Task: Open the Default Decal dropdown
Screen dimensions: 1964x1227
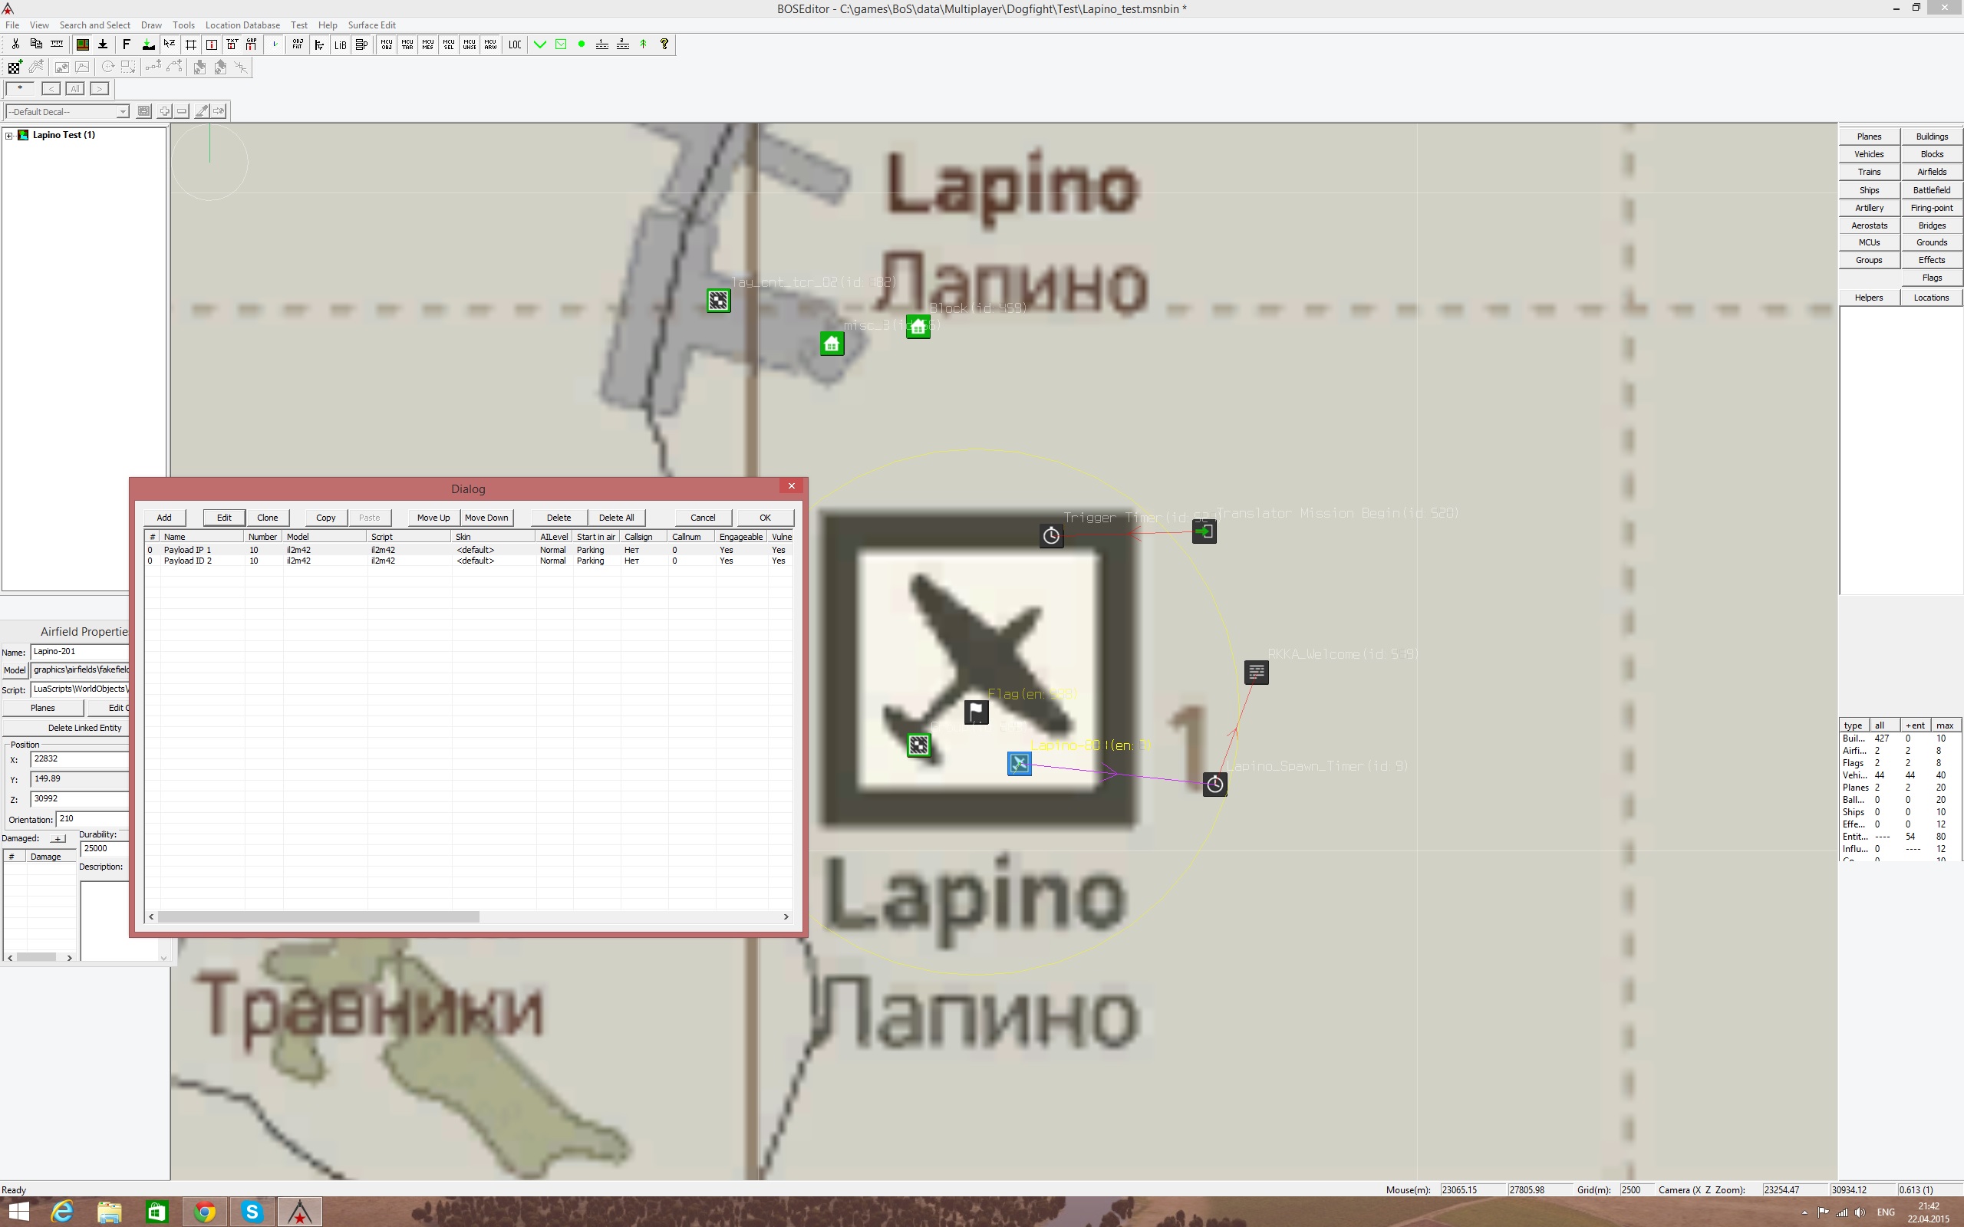Action: click(x=123, y=112)
